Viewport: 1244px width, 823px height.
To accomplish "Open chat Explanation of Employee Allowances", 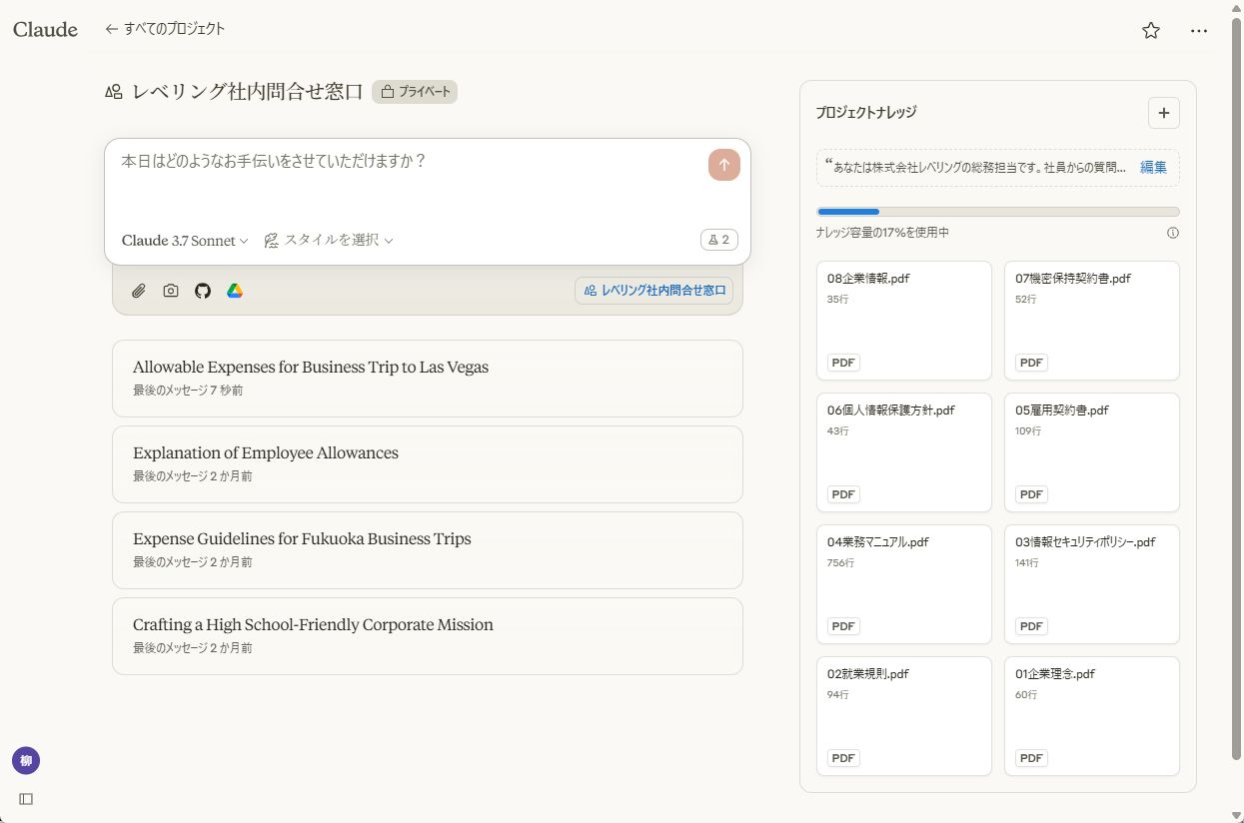I will click(x=428, y=463).
